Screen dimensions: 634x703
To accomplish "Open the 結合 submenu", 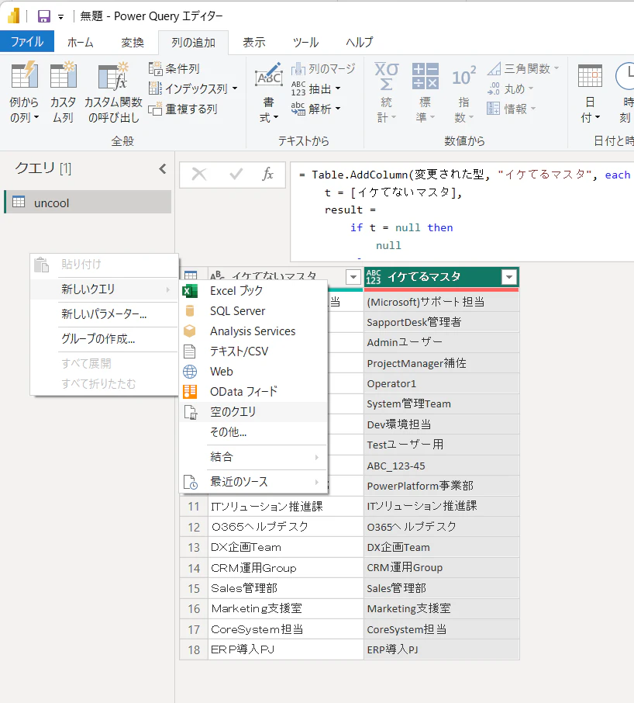I will [x=253, y=457].
